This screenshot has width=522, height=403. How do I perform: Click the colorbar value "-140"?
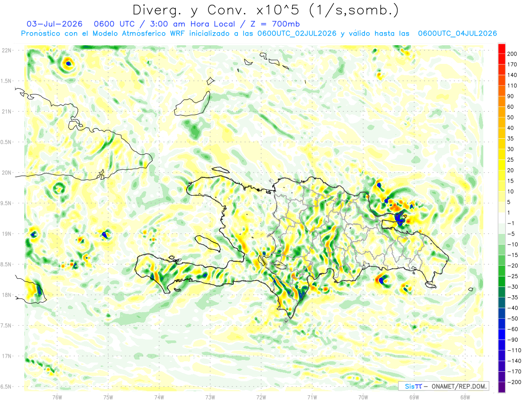[515, 361]
